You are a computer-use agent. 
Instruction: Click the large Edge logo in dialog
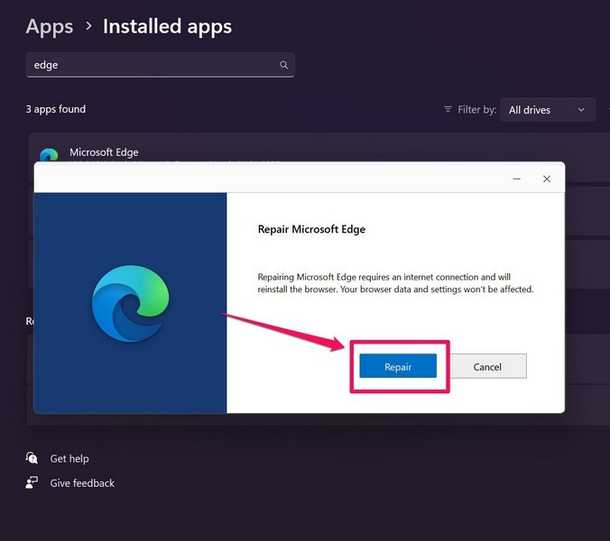point(130,302)
